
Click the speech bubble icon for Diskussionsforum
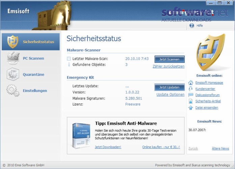(x=191, y=95)
